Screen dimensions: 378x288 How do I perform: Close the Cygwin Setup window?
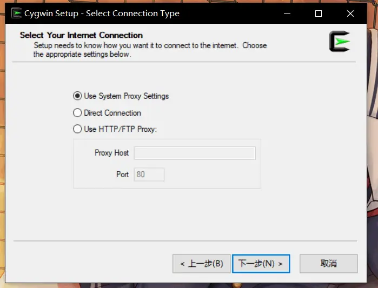[350, 14]
